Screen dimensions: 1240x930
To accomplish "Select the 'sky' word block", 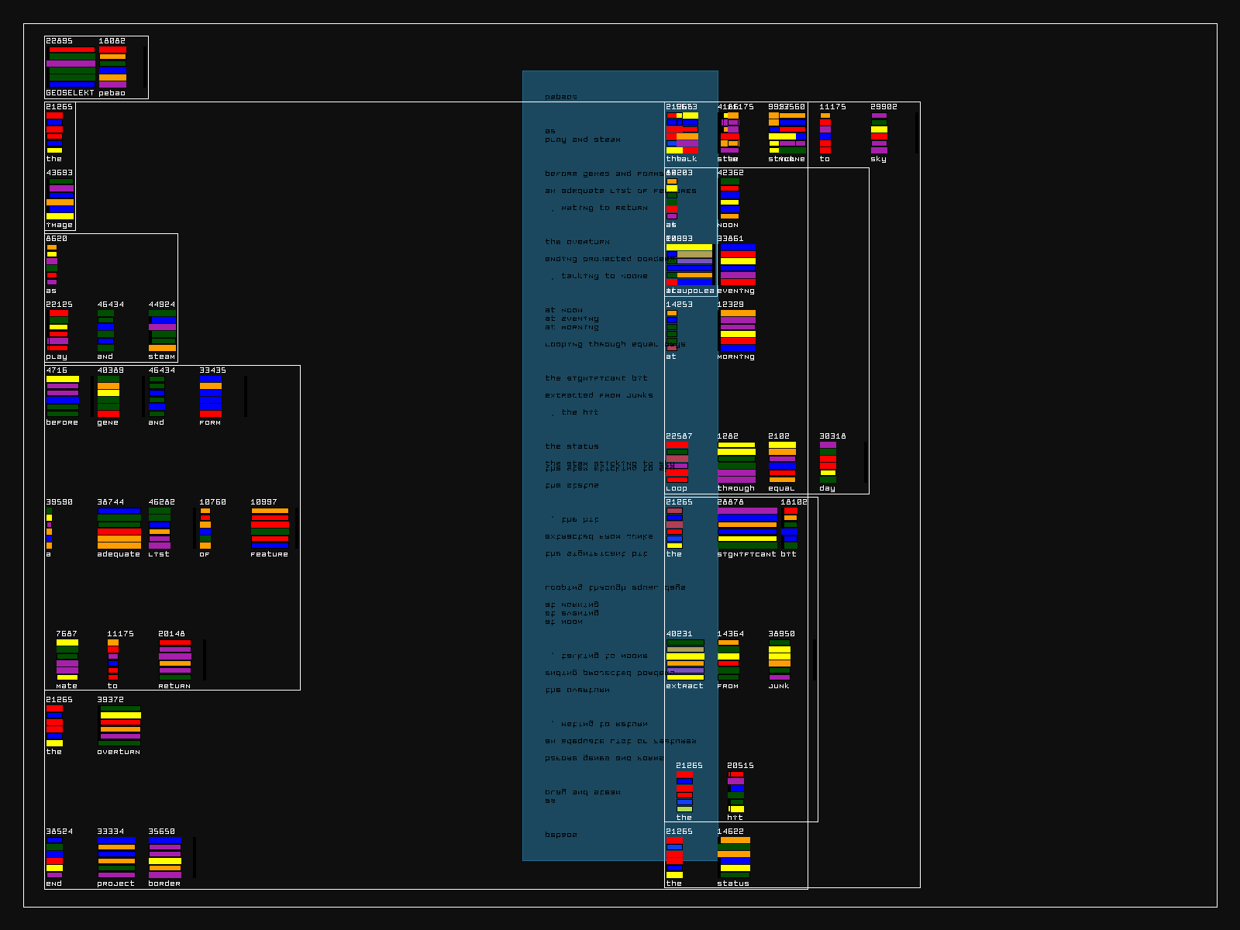I will point(879,133).
